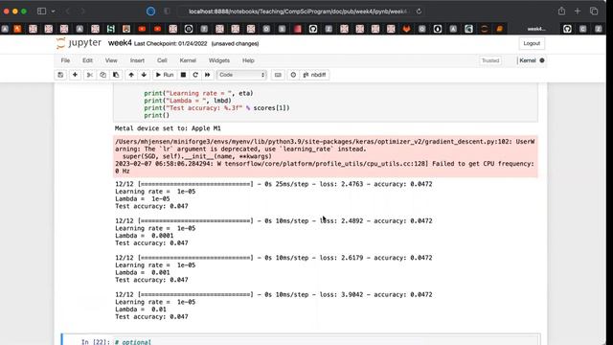613x345 pixels.
Task: Click the progress line with loss: 3.9042
Action: tap(274, 294)
